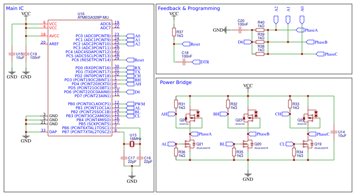Select CL gate flag in Power Bridge
This screenshot has height=196, width=356.
pyautogui.click(x=290, y=144)
